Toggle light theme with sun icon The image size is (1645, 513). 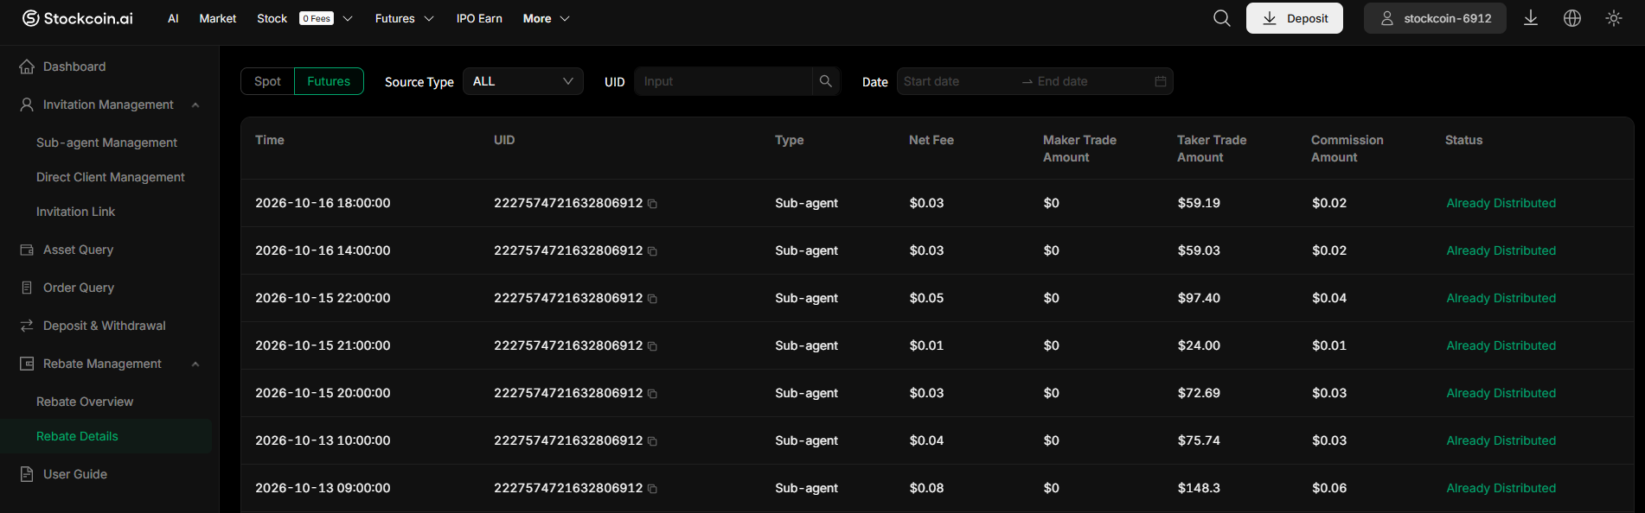1614,18
